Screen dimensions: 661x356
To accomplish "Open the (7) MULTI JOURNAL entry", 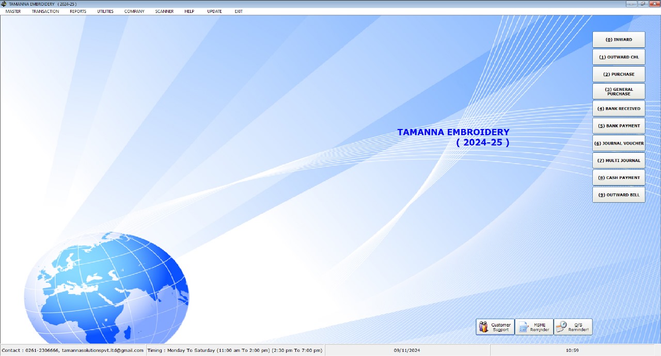I will [619, 160].
